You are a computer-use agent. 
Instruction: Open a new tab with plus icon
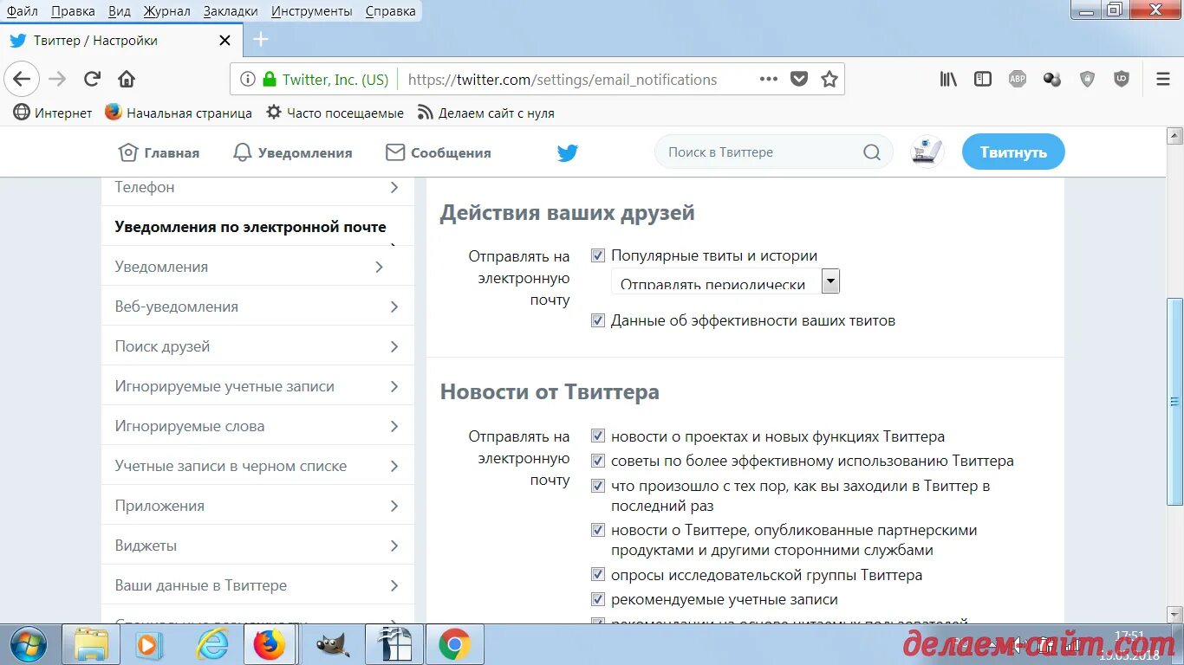(x=261, y=40)
